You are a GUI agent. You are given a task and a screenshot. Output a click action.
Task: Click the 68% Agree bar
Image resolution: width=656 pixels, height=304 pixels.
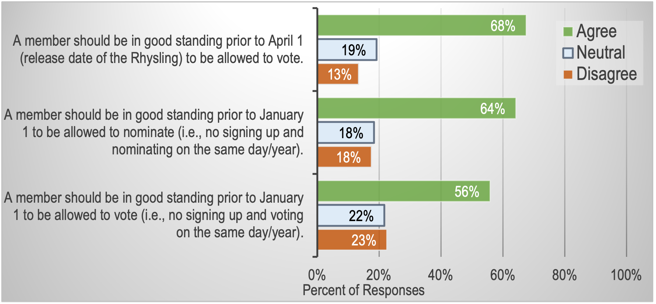pos(422,25)
